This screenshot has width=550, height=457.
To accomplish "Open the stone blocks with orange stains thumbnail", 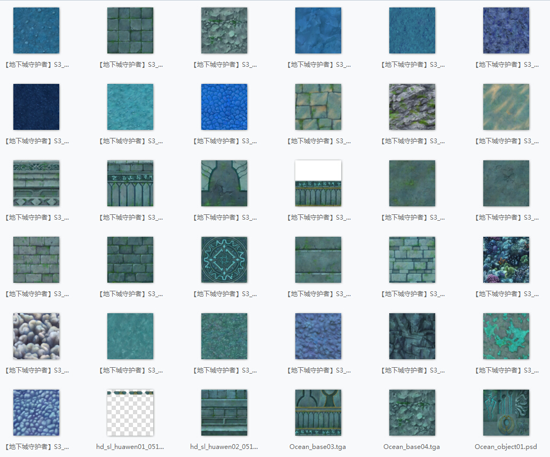I will [318, 107].
